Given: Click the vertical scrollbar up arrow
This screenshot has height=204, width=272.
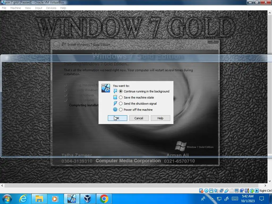Looking at the screenshot, I should coord(270,13).
